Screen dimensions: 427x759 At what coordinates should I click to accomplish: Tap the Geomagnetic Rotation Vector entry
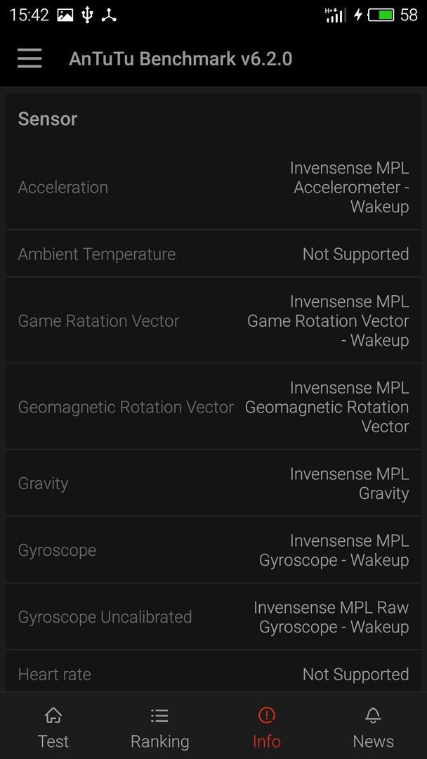point(213,407)
